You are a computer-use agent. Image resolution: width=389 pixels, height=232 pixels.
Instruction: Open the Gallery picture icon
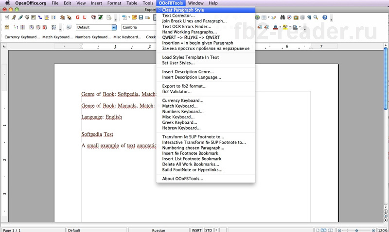296,17
